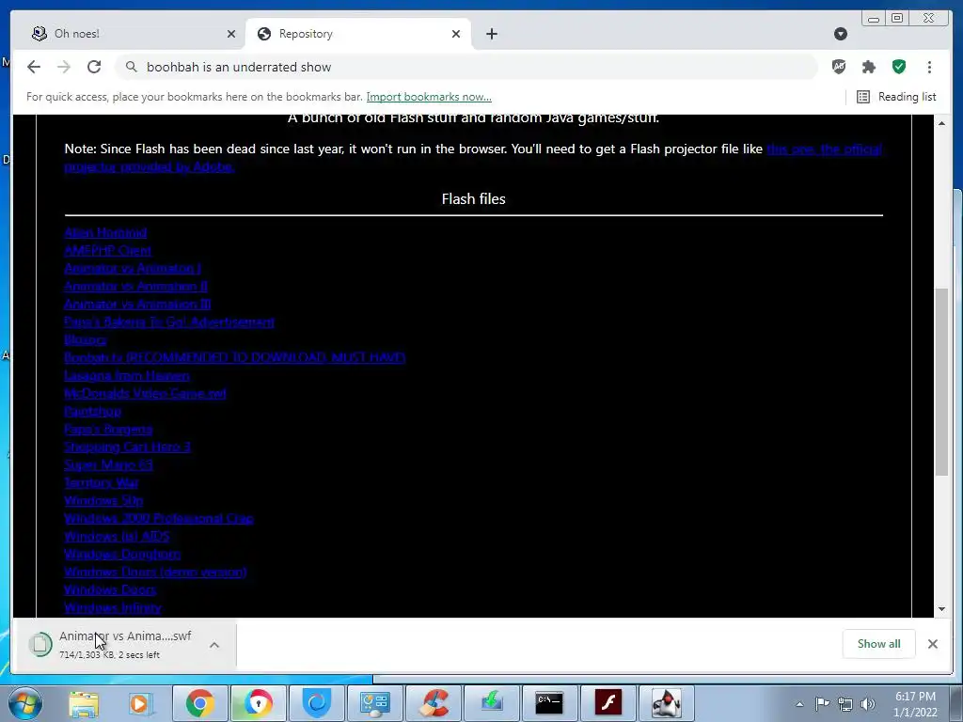Open Command Prompt from the taskbar
The width and height of the screenshot is (963, 722).
click(549, 703)
